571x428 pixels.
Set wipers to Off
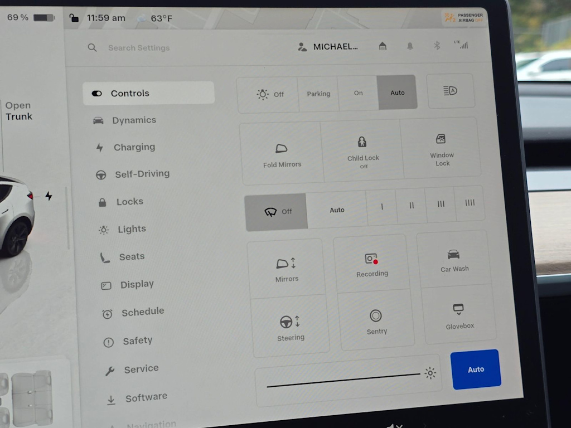coord(277,211)
